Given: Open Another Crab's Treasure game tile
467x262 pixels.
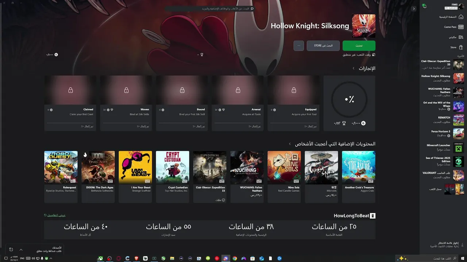Looking at the screenshot, I should [x=359, y=176].
